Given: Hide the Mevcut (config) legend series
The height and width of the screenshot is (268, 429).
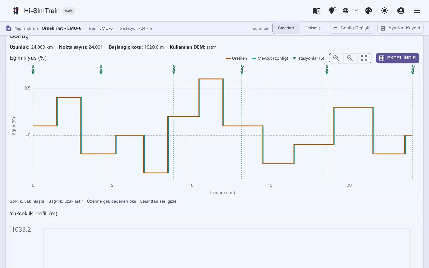Looking at the screenshot, I should coord(270,58).
